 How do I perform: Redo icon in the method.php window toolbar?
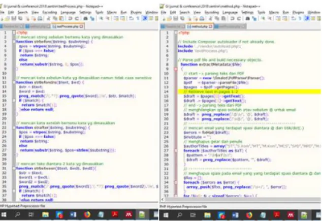239,19
